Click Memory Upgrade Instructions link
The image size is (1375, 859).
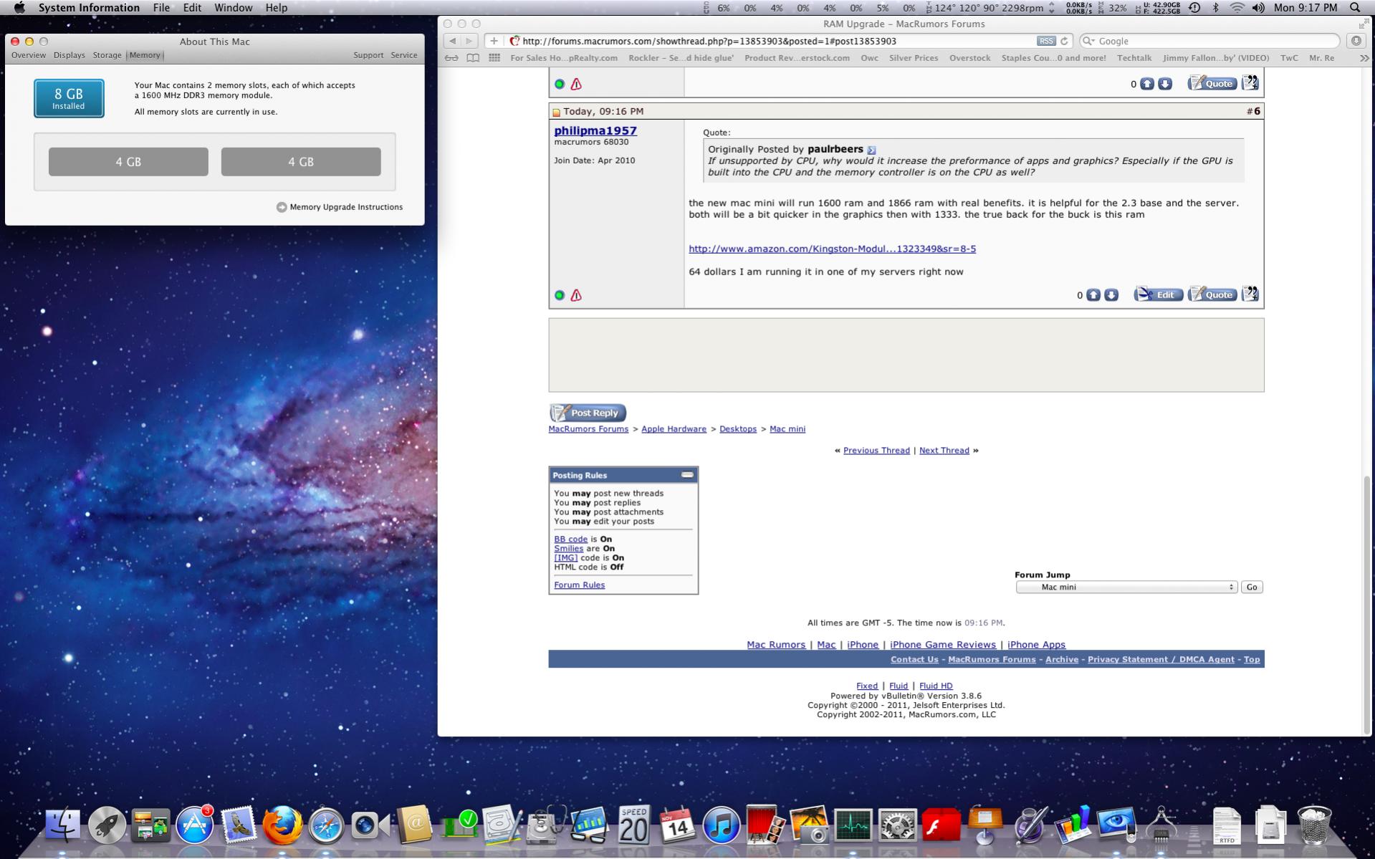(340, 207)
